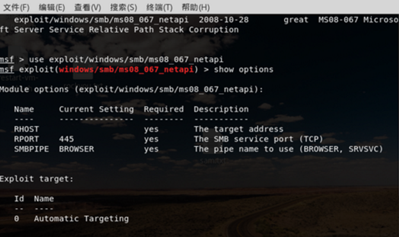Click the 'Description' column header
Viewport: 399px width, 237px height.
pos(221,109)
